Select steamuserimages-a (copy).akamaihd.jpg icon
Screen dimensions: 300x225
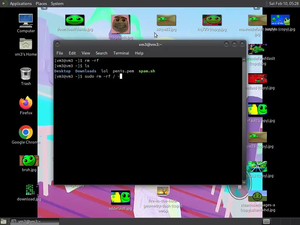pyautogui.click(x=258, y=196)
